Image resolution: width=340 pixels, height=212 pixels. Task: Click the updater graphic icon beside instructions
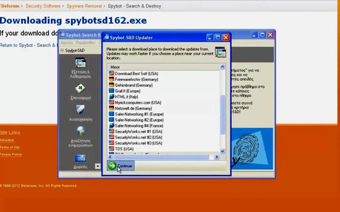pos(220,52)
